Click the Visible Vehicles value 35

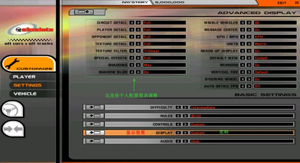click(275, 23)
